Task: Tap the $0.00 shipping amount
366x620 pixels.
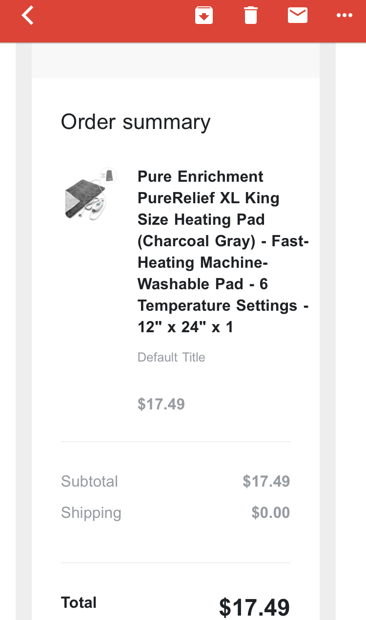Action: coord(271,513)
